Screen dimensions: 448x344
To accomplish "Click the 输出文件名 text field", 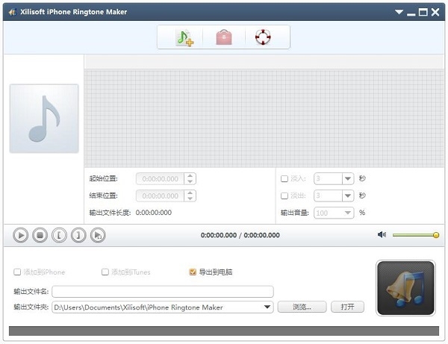I will tap(163, 292).
